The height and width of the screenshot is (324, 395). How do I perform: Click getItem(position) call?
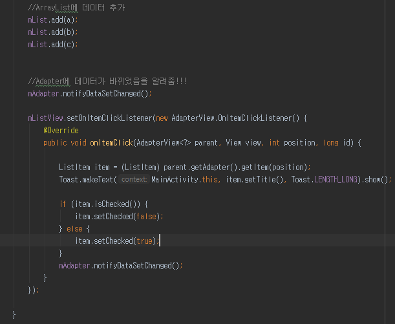274,167
